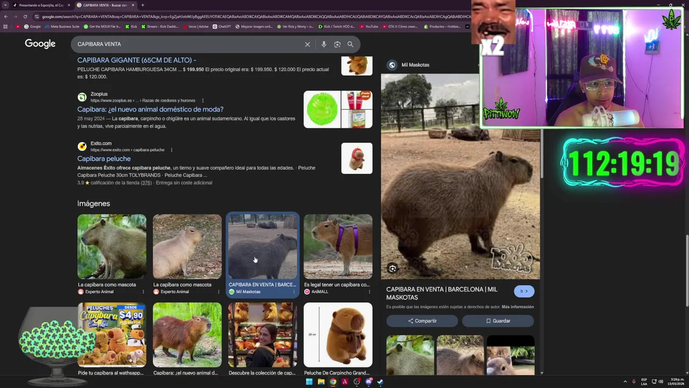Open File Explorer from the taskbar
The height and width of the screenshot is (388, 689).
point(321,382)
